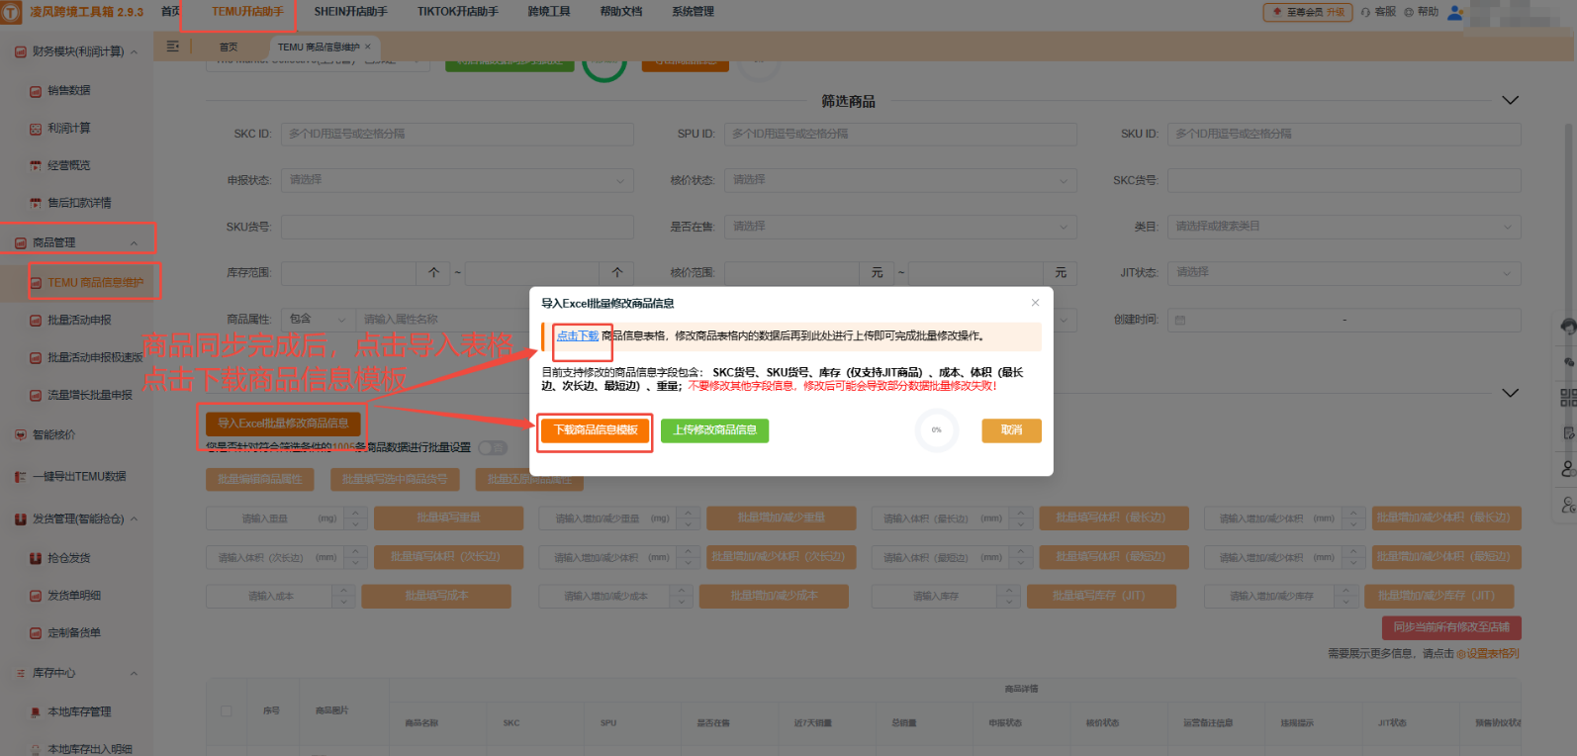Open the JIT状态 dropdown

tap(1344, 272)
